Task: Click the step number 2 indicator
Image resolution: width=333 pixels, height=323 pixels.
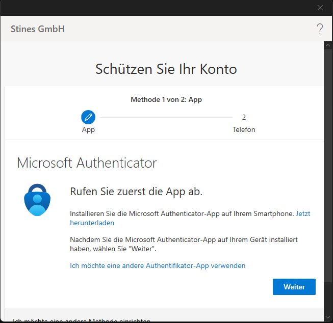Action: click(x=244, y=117)
